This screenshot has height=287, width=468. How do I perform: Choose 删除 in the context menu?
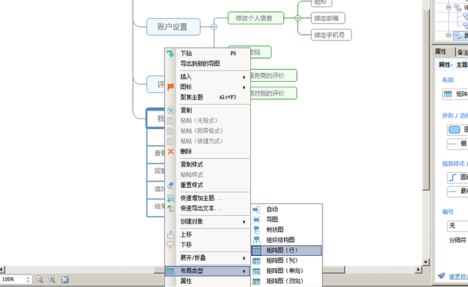pos(207,151)
